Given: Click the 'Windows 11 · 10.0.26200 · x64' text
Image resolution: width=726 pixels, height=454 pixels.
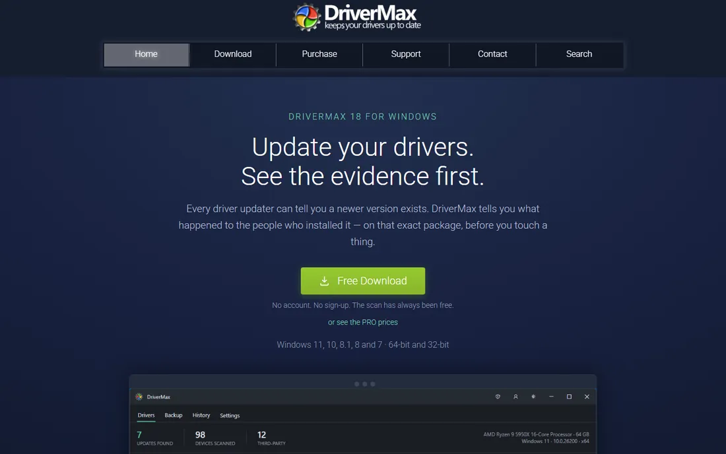Looking at the screenshot, I should click(555, 441).
